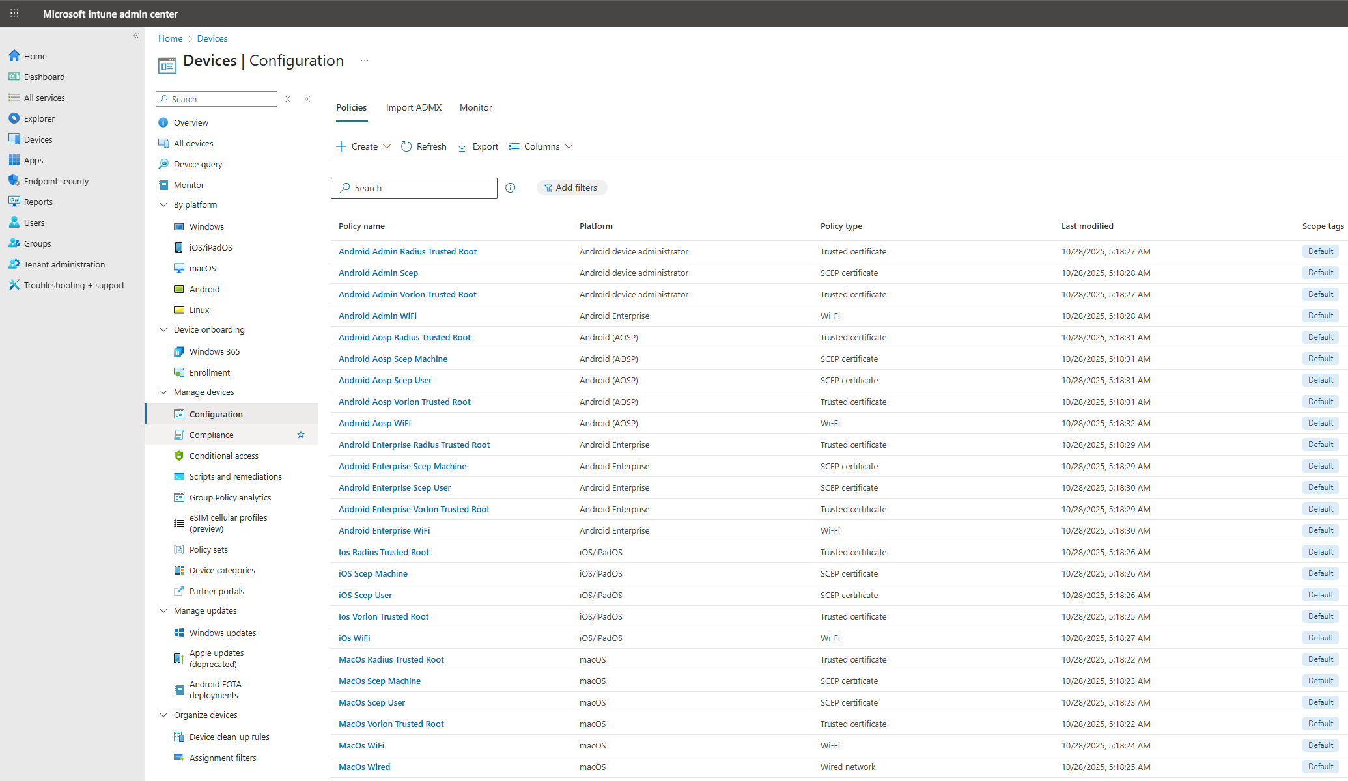
Task: Switch to the Monitor tab
Action: tap(475, 107)
